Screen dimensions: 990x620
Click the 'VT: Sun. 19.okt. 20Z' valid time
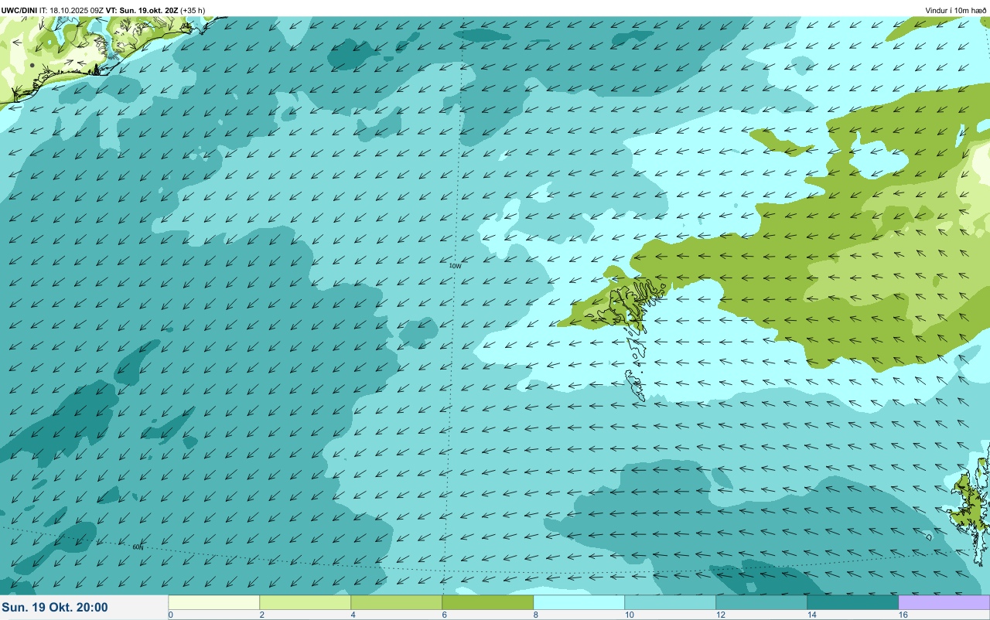coord(142,10)
